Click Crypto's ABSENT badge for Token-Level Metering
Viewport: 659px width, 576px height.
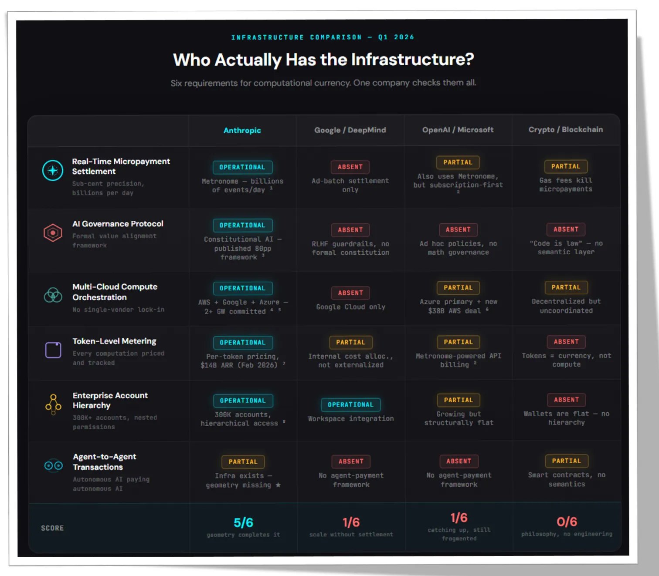tap(566, 342)
